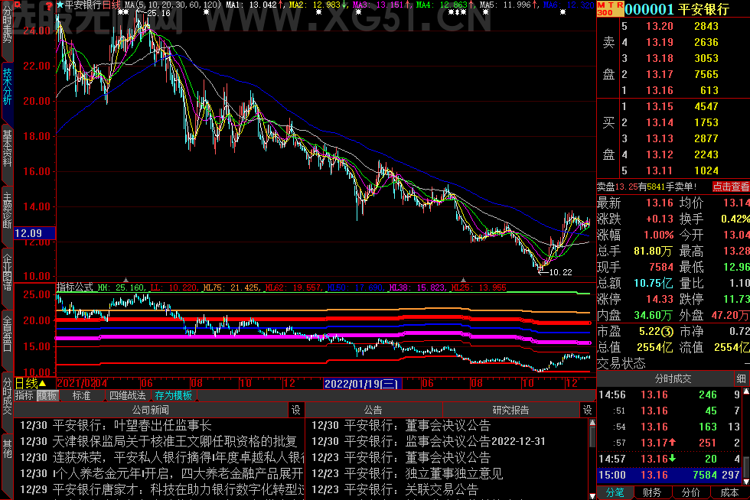
Task: Click the 25.16 high price annotation
Action: pyautogui.click(x=158, y=14)
